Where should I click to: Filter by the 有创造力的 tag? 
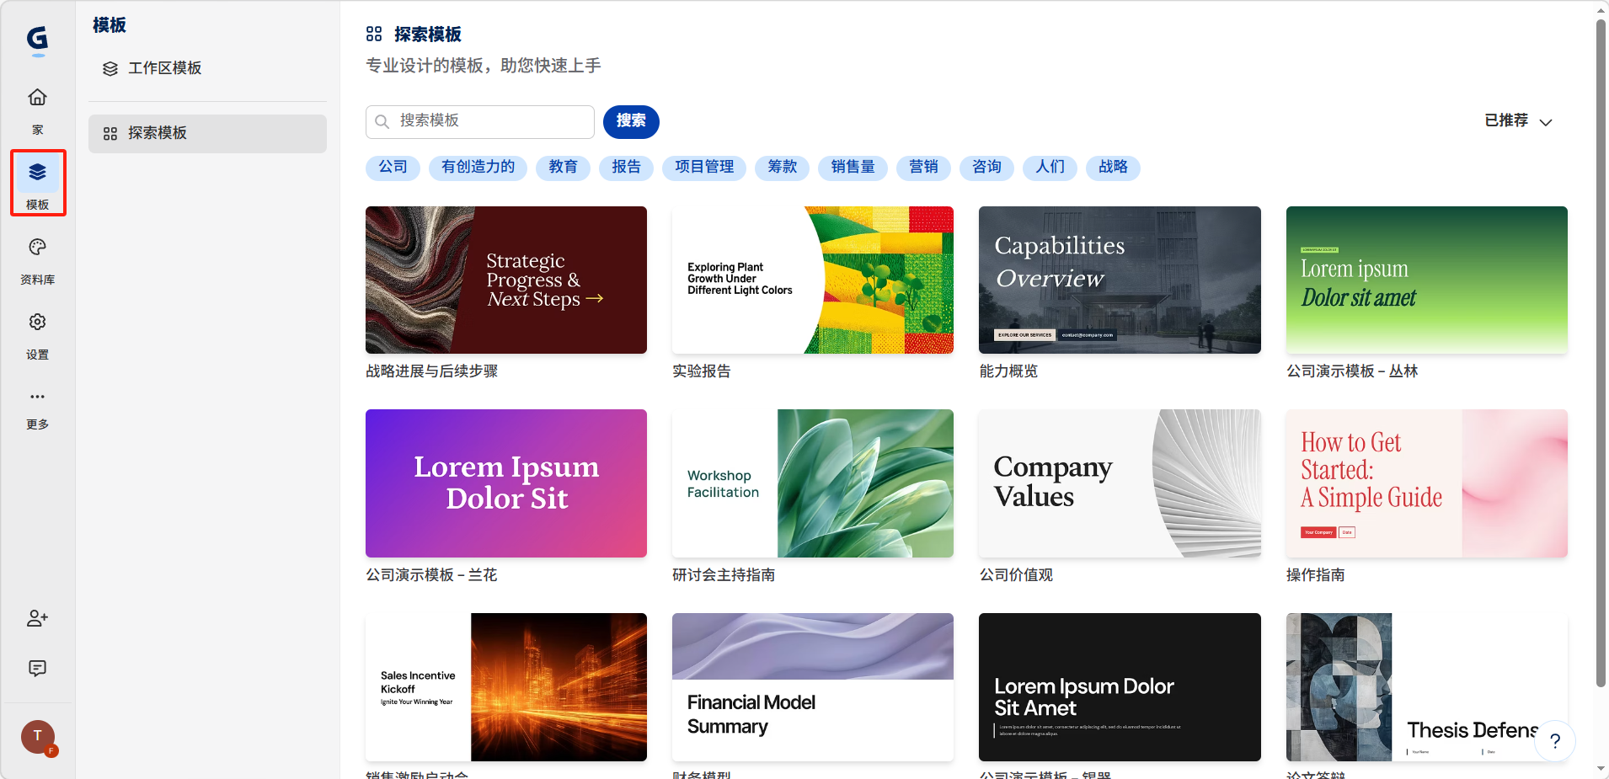tap(478, 168)
